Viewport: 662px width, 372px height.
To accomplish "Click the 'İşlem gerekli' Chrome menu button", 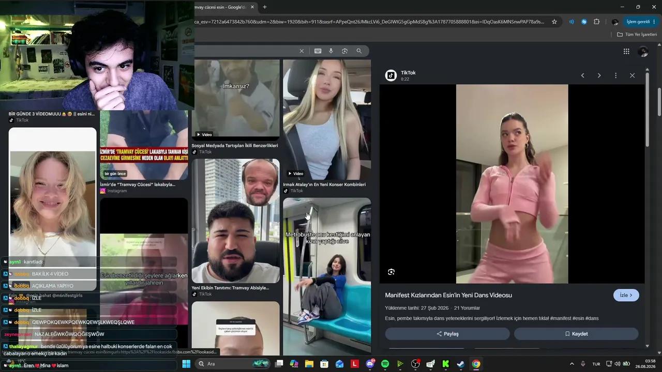I will pos(641,22).
